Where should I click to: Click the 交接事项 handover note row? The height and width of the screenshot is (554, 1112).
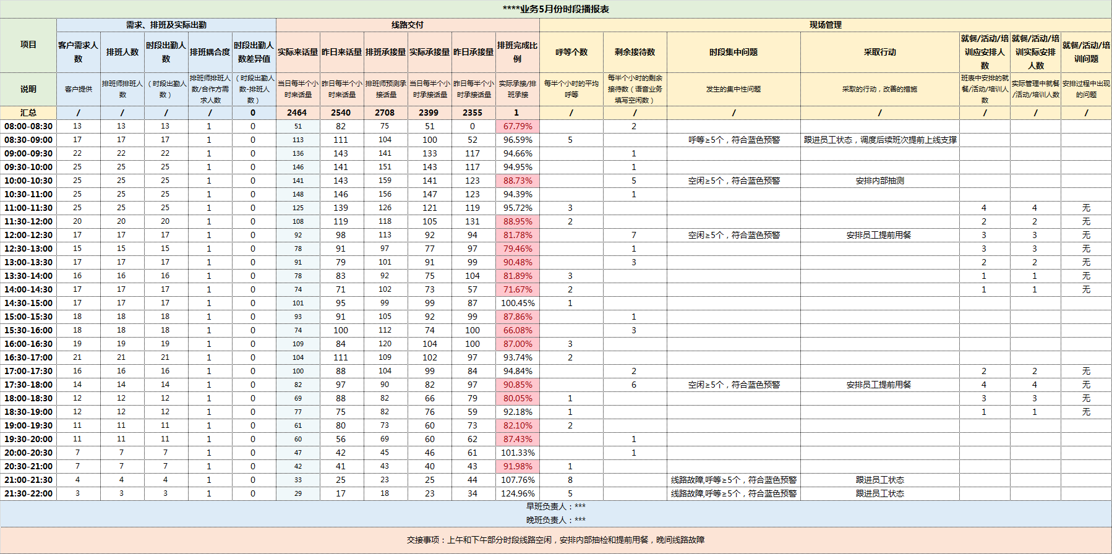click(555, 540)
